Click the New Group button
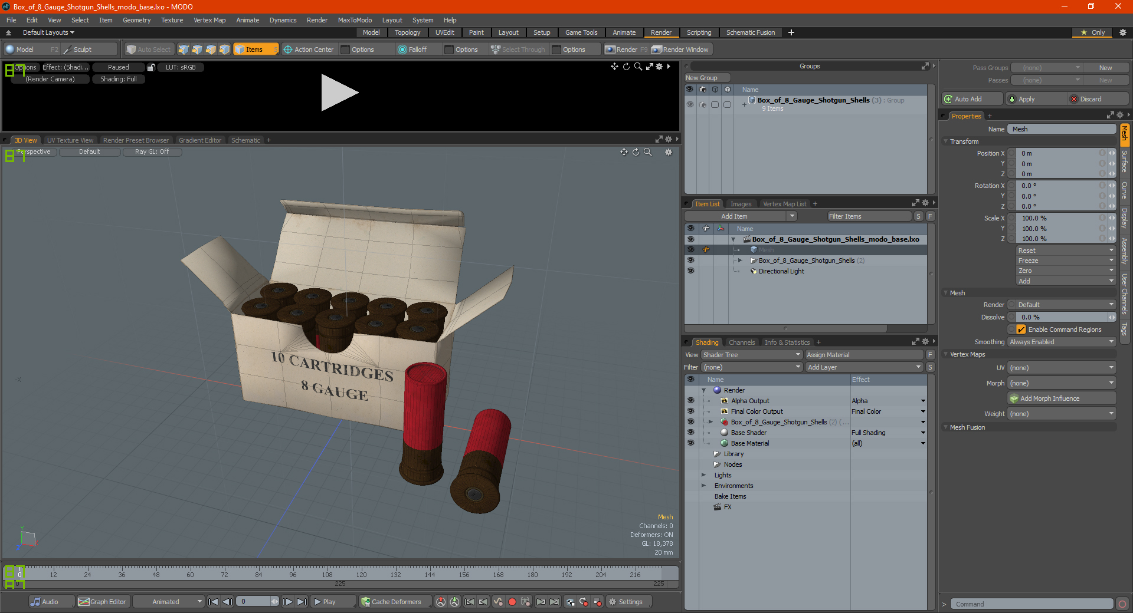Viewport: 1133px width, 613px height. (707, 78)
